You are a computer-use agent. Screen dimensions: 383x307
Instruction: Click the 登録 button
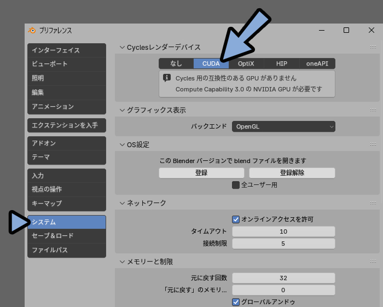[201, 173]
